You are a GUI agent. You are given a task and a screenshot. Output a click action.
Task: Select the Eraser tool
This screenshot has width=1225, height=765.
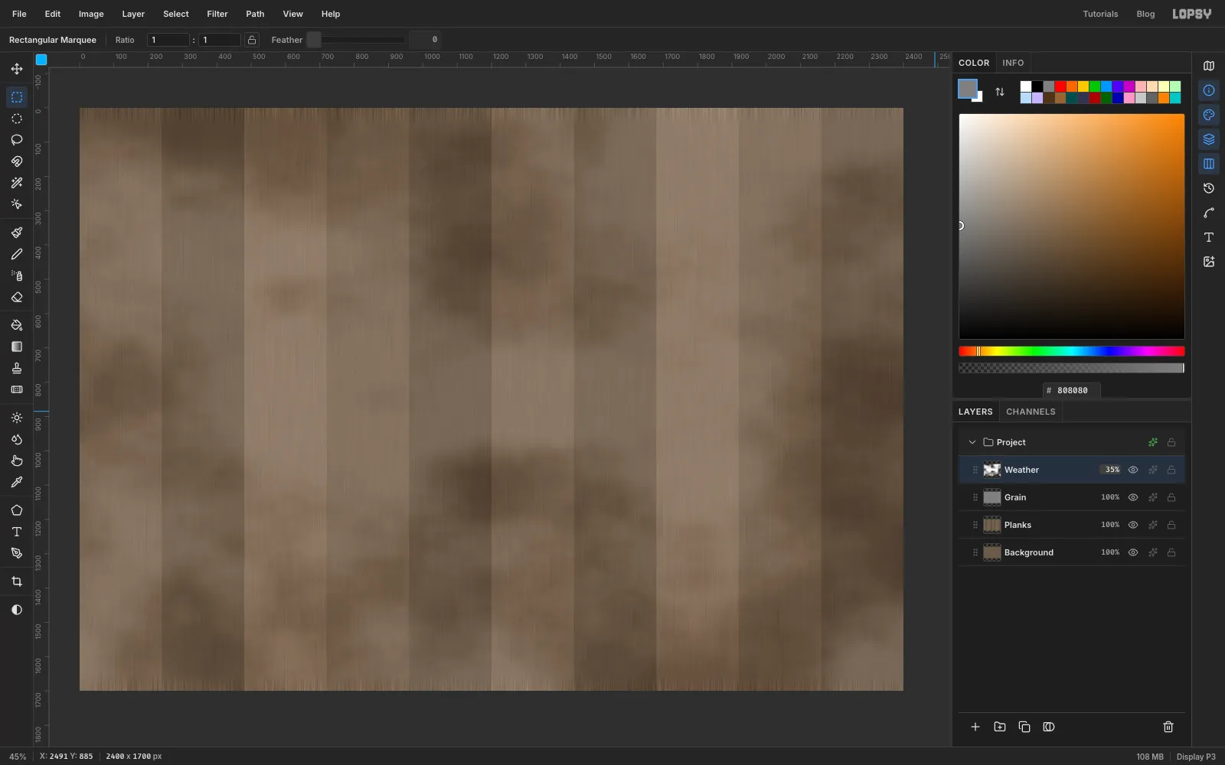click(x=17, y=297)
